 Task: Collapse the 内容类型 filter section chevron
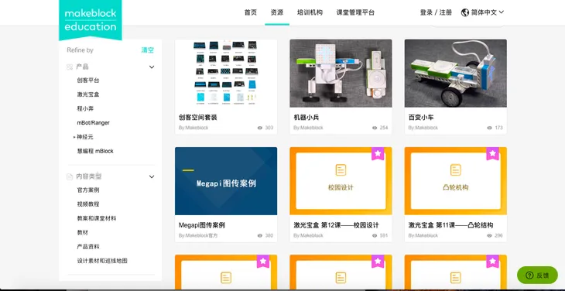coord(152,176)
